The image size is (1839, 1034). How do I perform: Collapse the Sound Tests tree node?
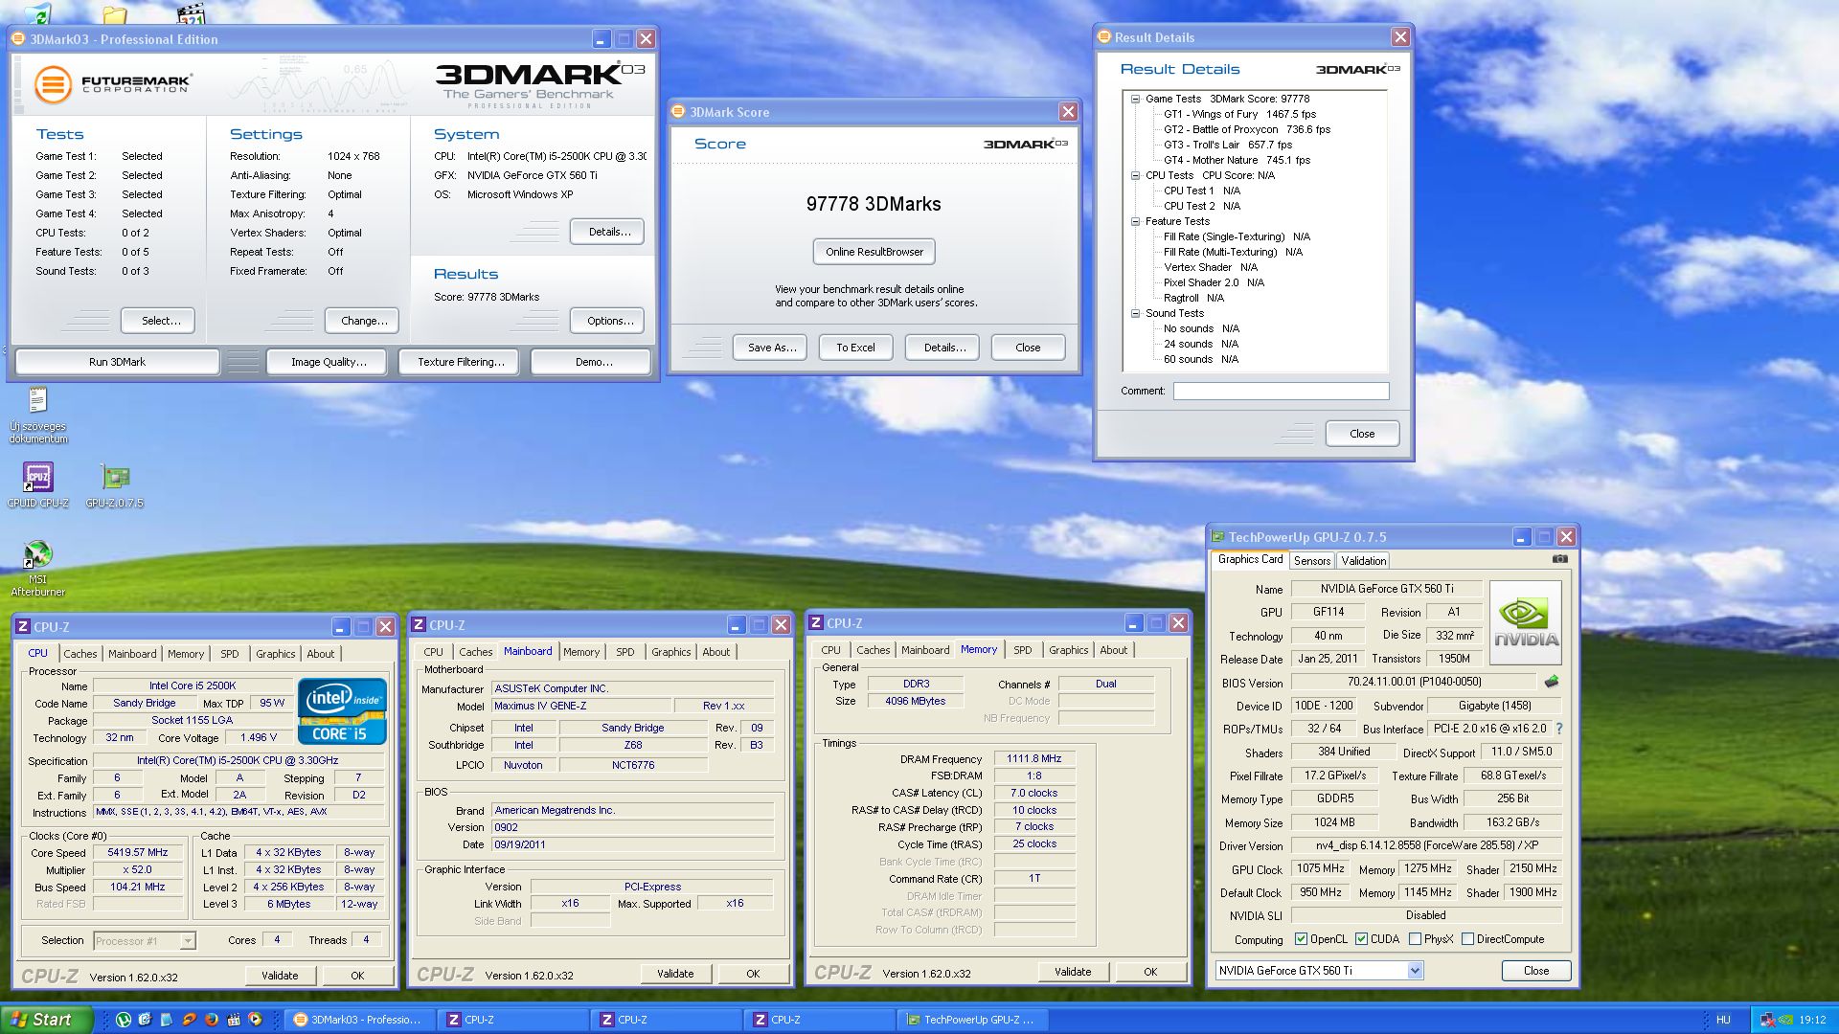[x=1135, y=313]
